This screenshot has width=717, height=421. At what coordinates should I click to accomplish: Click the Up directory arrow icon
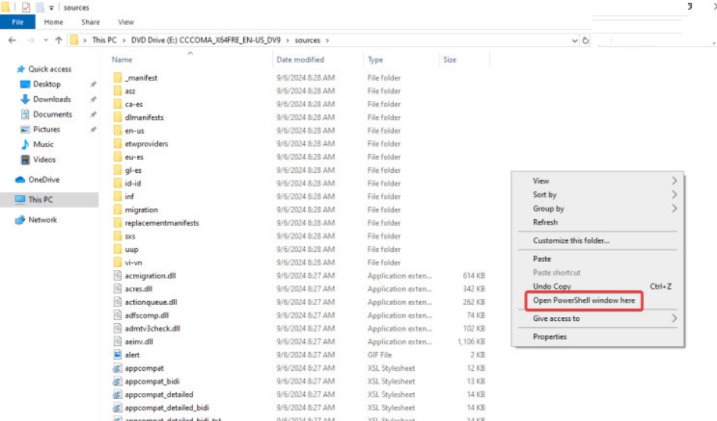[58, 40]
